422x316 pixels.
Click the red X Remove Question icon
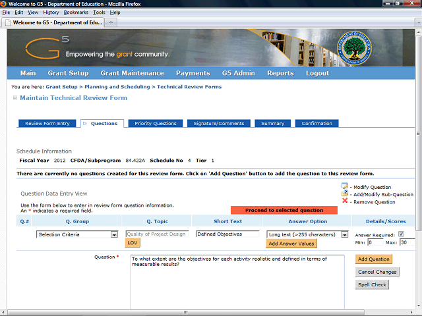tap(345, 201)
